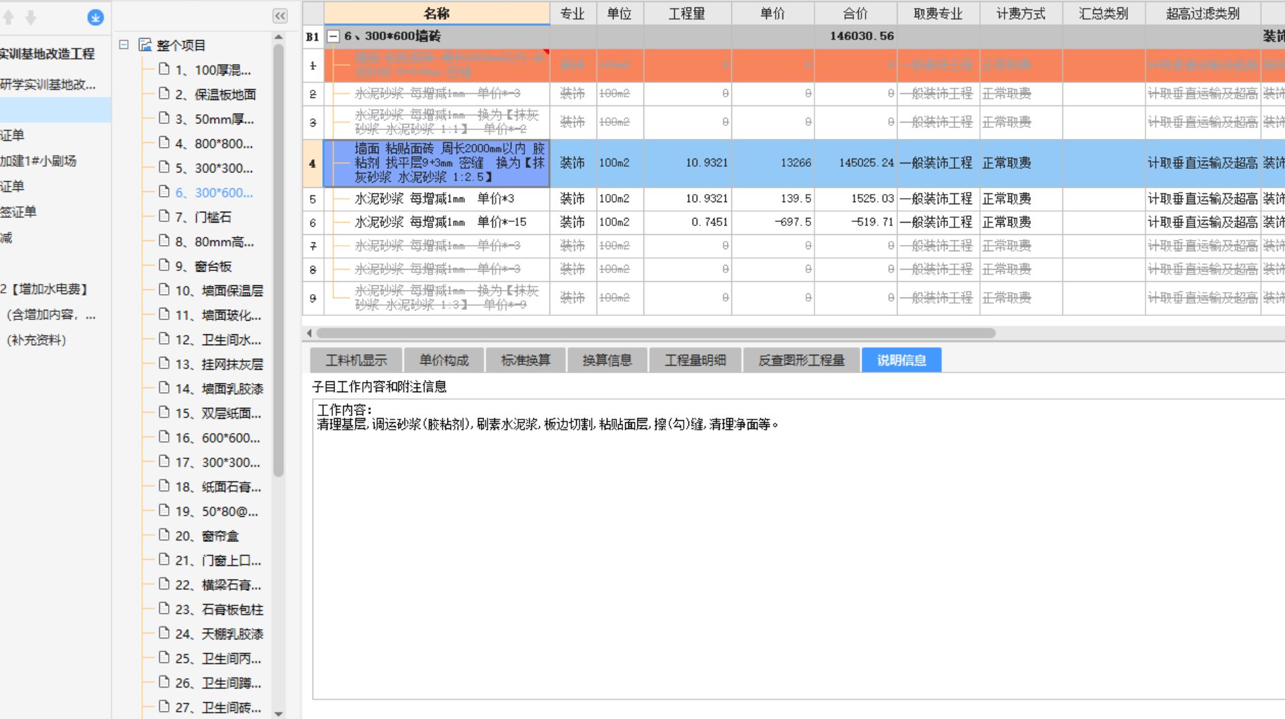
Task: Select tree item 1、100厚混...
Action: 212,69
